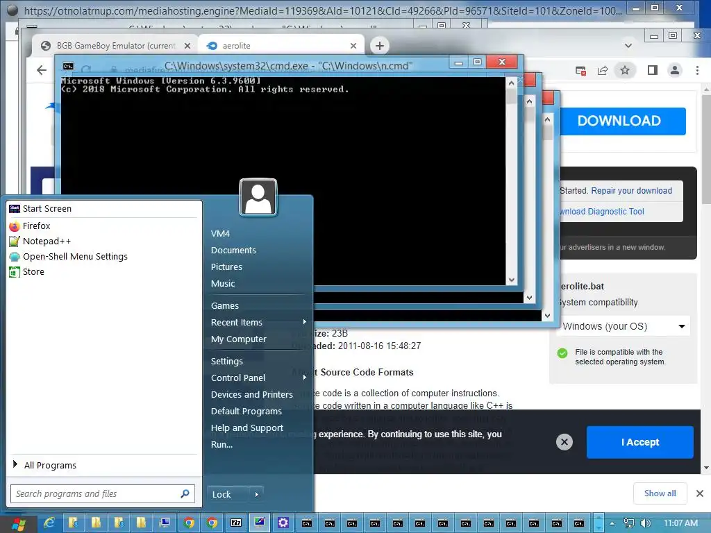Viewport: 711px width, 533px height.
Task: Click the user account picture
Action: pos(258,198)
